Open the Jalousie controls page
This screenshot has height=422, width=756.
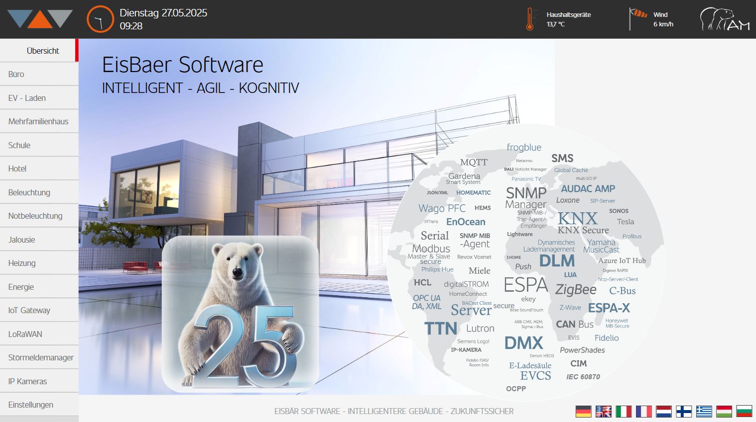pos(39,240)
